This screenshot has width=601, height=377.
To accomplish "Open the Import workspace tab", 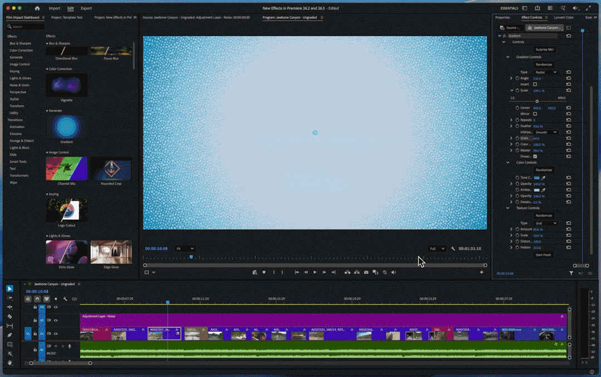I will [x=55, y=8].
